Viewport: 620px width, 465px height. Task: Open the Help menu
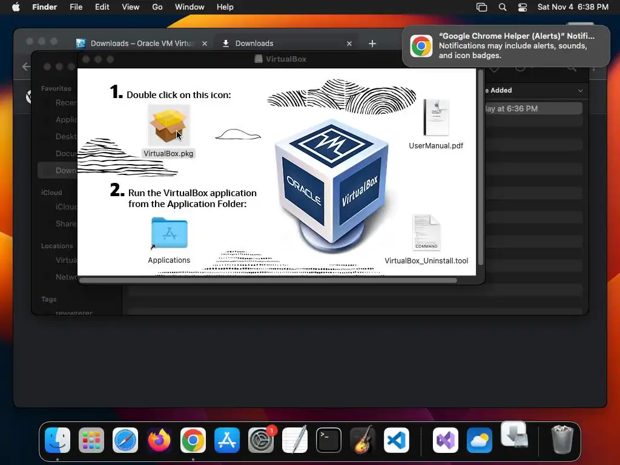[x=225, y=7]
